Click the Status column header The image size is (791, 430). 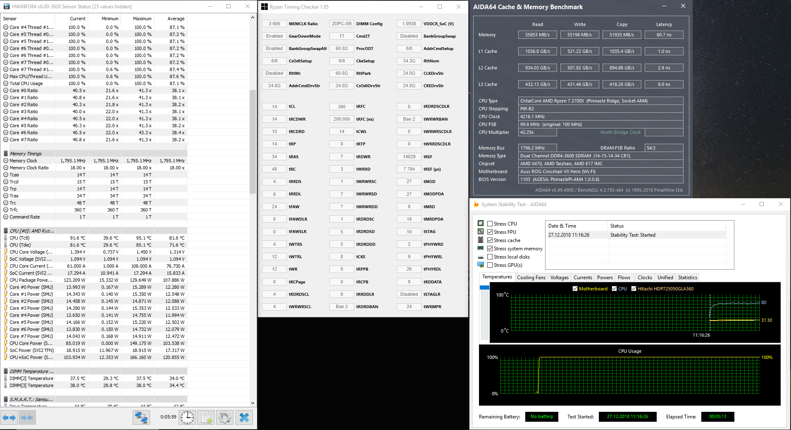tap(667, 226)
